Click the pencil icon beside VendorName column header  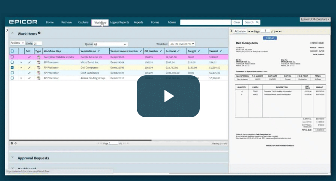point(99,51)
